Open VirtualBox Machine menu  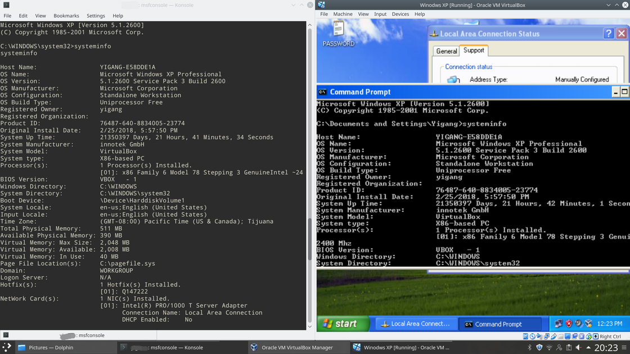pyautogui.click(x=343, y=14)
